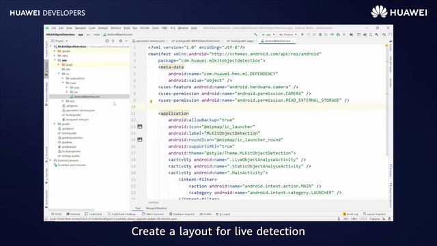Open Build Variants side tab
The width and height of the screenshot is (437, 246).
click(46, 199)
